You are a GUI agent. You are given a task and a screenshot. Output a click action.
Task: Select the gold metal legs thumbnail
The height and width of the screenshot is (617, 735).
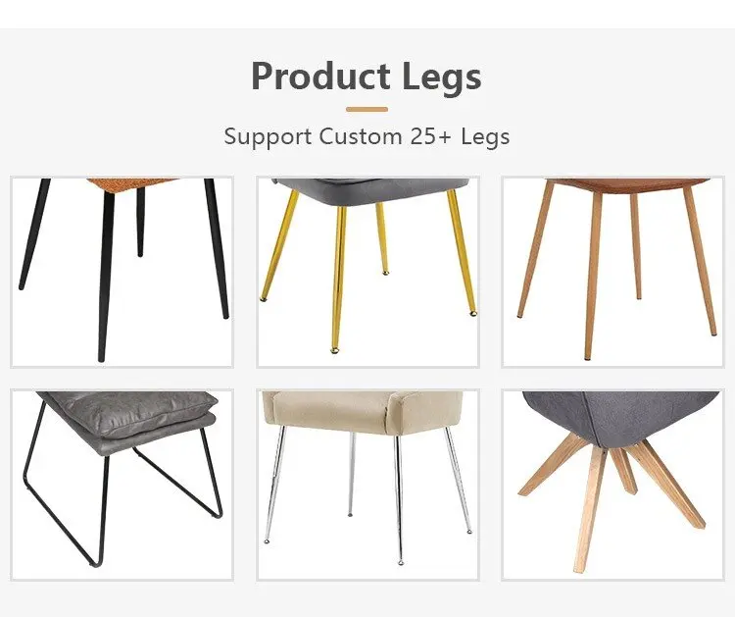[367, 272]
